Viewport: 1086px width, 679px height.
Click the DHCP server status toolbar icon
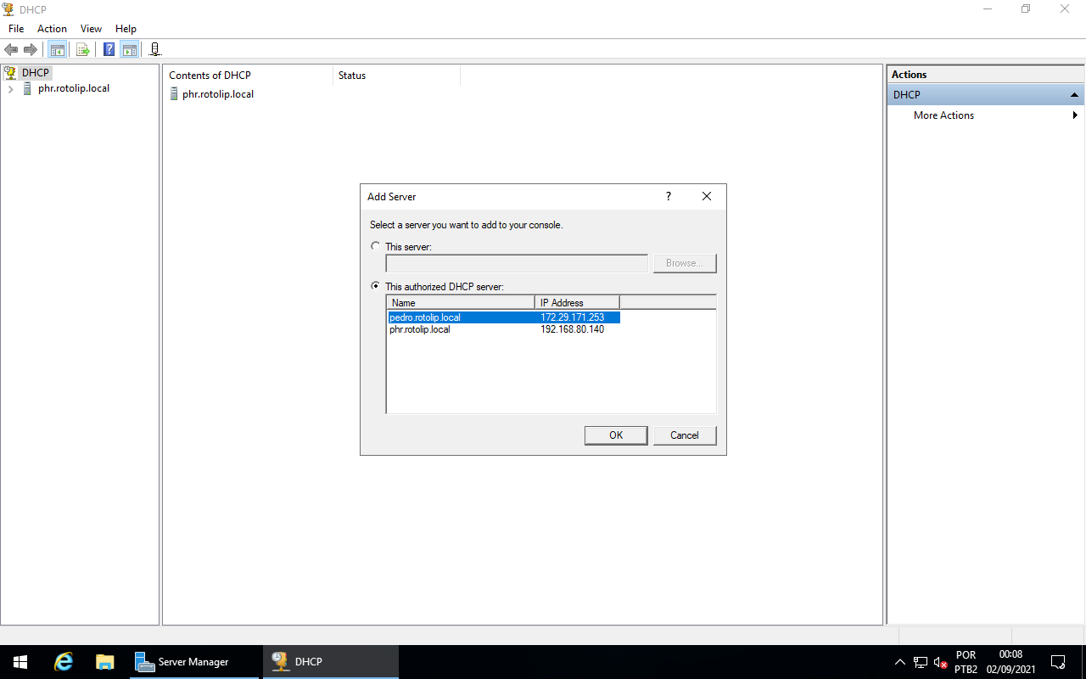[x=154, y=48]
